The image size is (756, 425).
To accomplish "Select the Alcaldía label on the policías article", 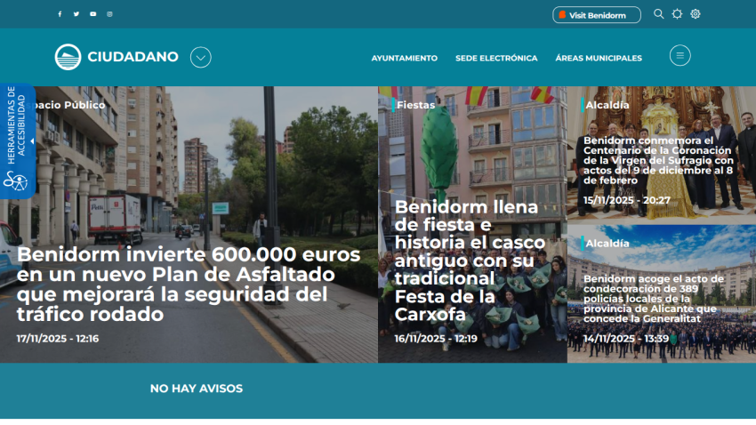I will [607, 244].
